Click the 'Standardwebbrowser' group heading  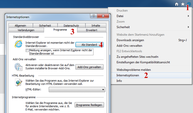[26, 37]
